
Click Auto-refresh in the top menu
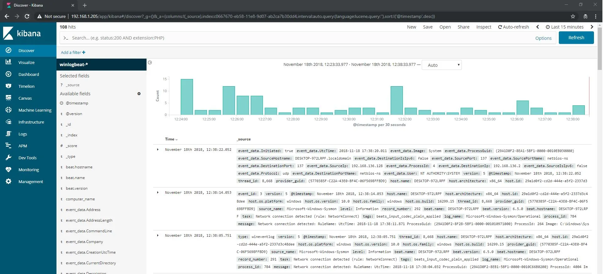[514, 27]
